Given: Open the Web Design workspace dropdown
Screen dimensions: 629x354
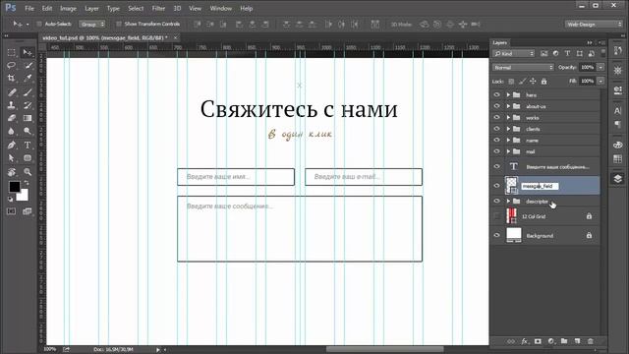Looking at the screenshot, I should (x=594, y=24).
